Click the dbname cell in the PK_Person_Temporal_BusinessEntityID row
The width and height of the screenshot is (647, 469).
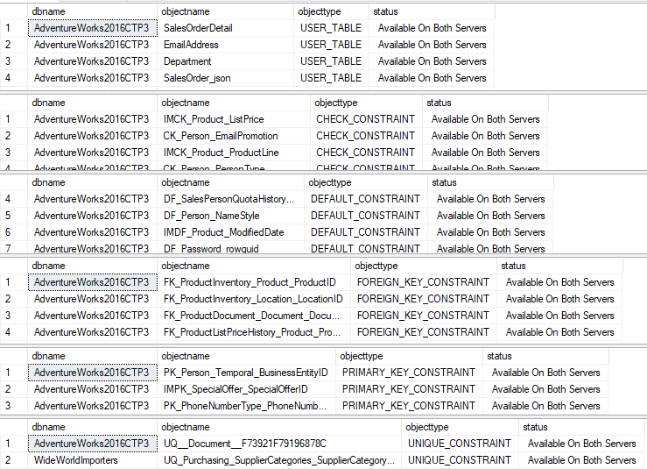pos(93,373)
